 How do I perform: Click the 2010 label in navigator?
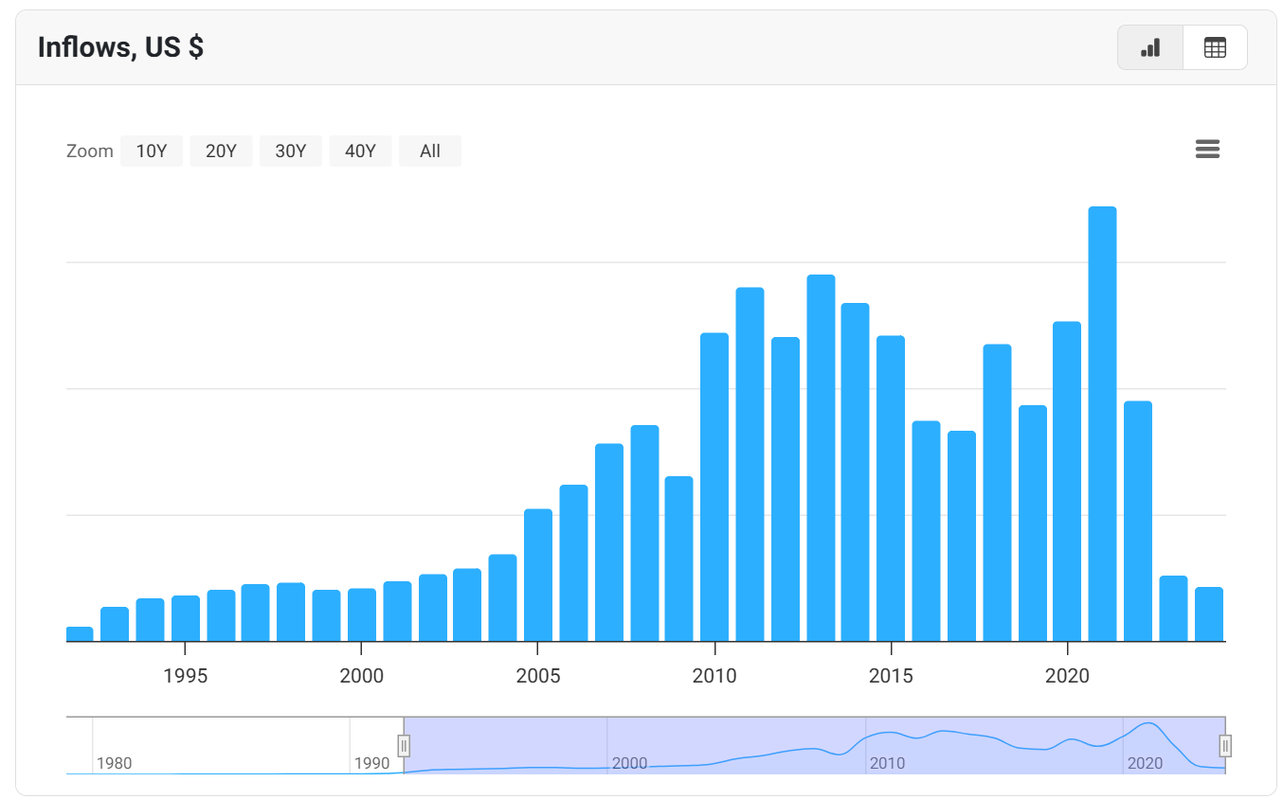pyautogui.click(x=888, y=763)
